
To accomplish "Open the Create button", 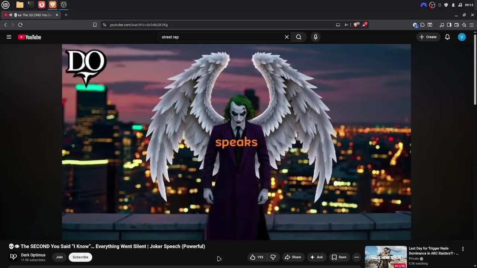I will 428,37.
